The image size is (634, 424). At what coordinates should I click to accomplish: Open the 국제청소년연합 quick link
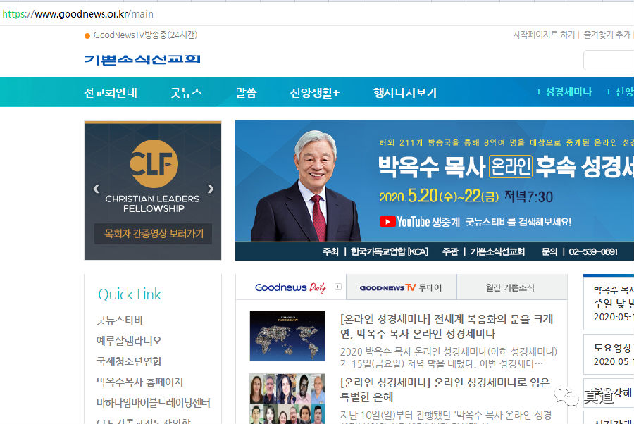pos(129,361)
